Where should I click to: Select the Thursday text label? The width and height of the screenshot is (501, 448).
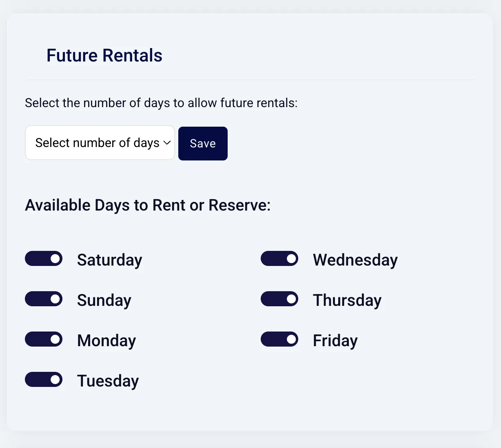click(x=347, y=300)
